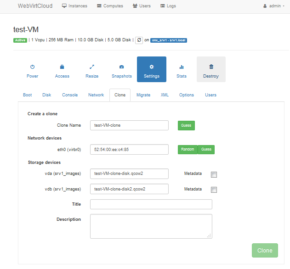Click the Description text area
290x269 pixels.
coord(151,226)
